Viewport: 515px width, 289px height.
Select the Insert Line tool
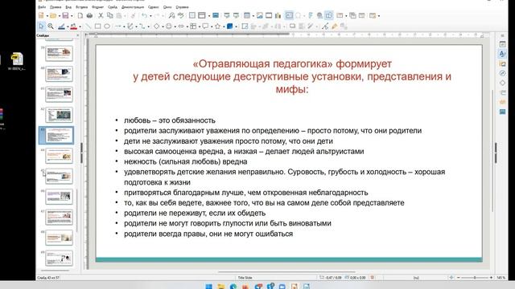pyautogui.click(x=88, y=26)
